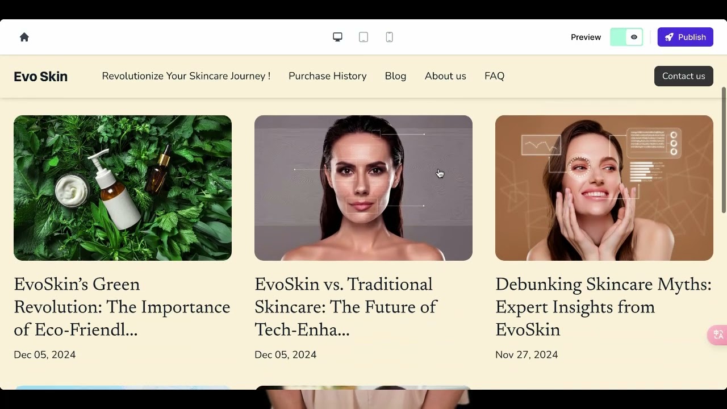The image size is (727, 409).
Task: Open the dark-haired woman face-scan thumbnail
Action: click(363, 188)
